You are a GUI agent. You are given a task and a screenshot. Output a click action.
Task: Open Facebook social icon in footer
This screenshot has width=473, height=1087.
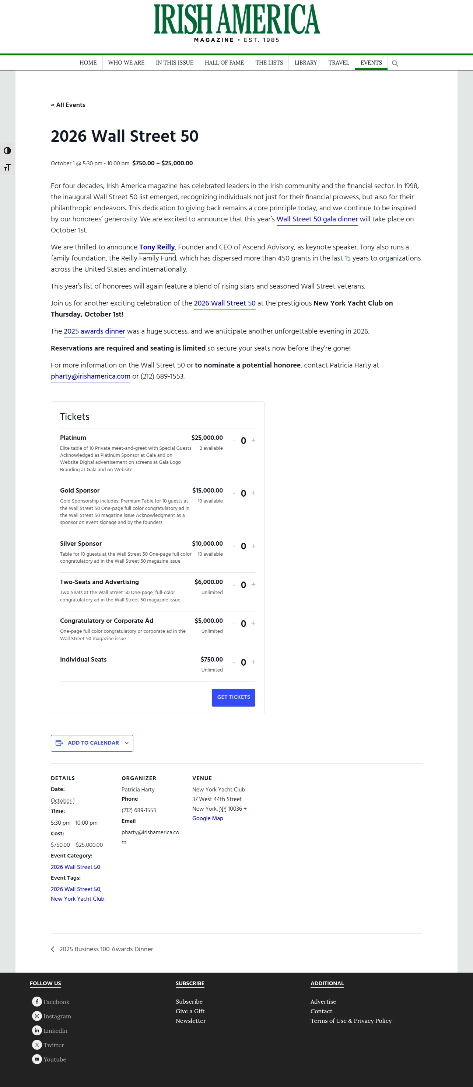(x=37, y=1001)
